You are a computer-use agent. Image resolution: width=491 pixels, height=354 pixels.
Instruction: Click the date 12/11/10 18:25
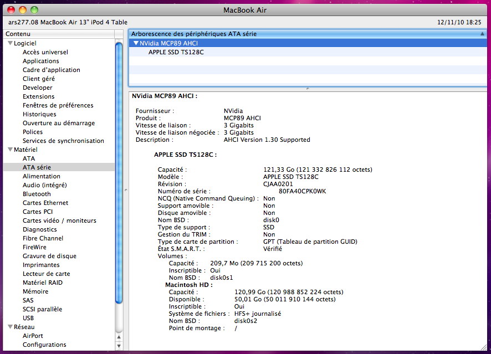(x=459, y=22)
